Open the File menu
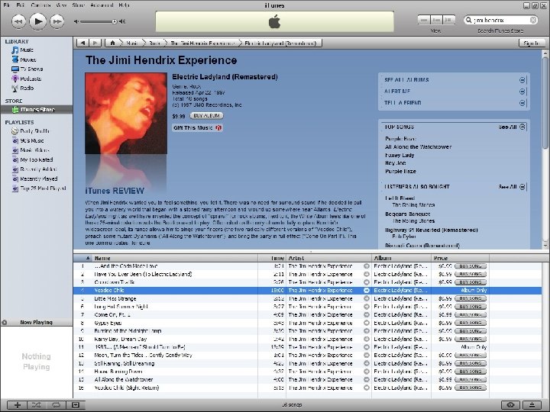Screen dimensions: 550x412 [x=6, y=5]
